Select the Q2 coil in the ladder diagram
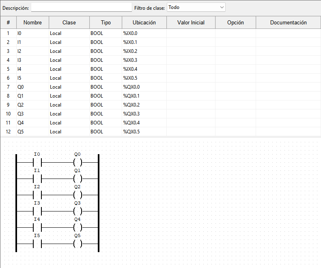This screenshot has height=268, width=321. (x=78, y=195)
